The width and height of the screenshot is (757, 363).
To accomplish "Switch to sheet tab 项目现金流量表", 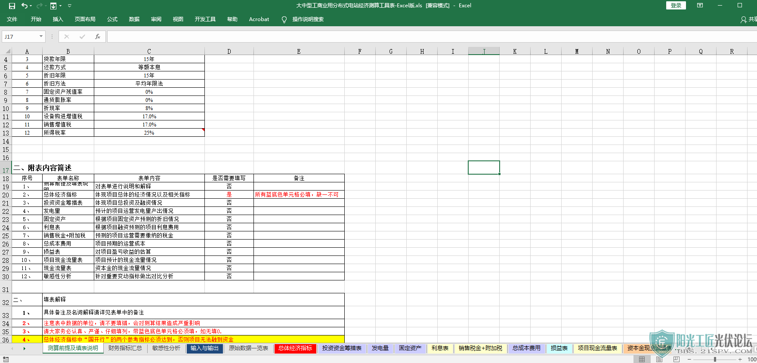I will click(x=597, y=348).
